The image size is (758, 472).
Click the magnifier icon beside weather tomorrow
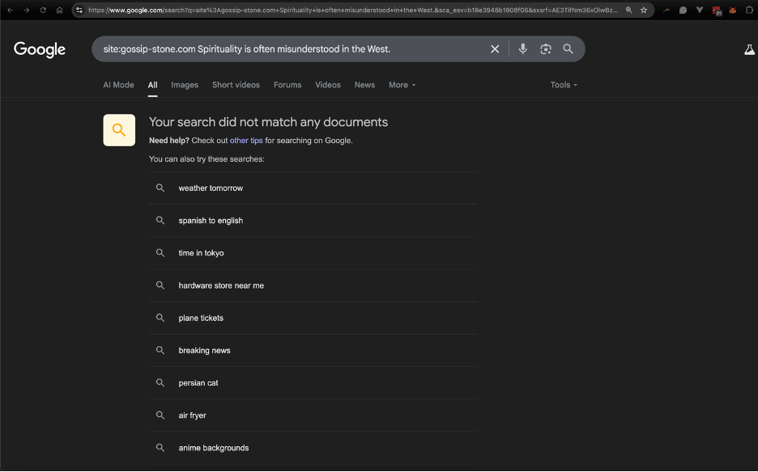click(160, 188)
